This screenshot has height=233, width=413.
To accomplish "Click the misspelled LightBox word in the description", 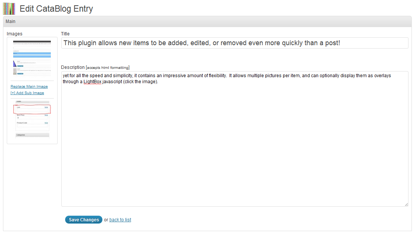I will (x=93, y=82).
